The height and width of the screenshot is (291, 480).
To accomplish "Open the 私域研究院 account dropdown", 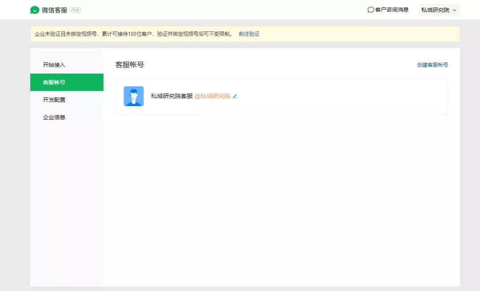I will pyautogui.click(x=435, y=10).
